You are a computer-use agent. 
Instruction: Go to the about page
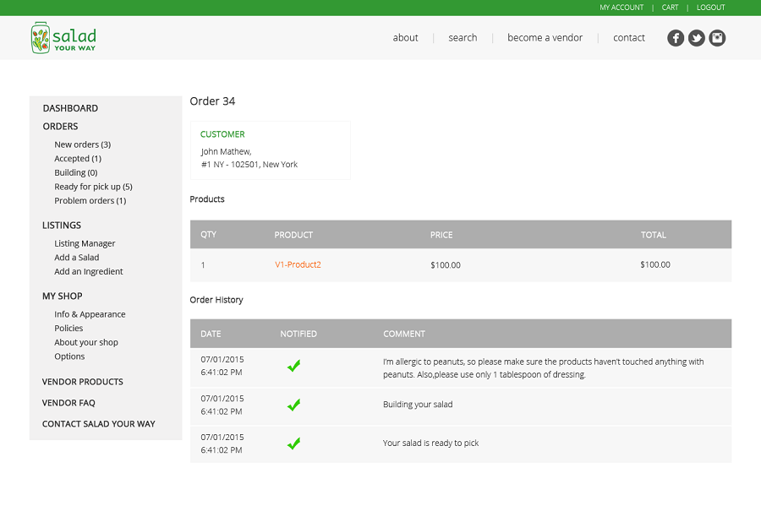tap(405, 38)
